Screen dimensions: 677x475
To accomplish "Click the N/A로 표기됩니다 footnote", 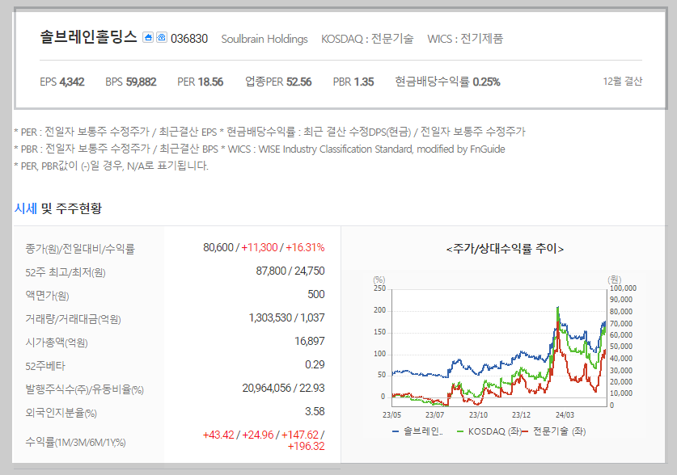I will pyautogui.click(x=112, y=166).
